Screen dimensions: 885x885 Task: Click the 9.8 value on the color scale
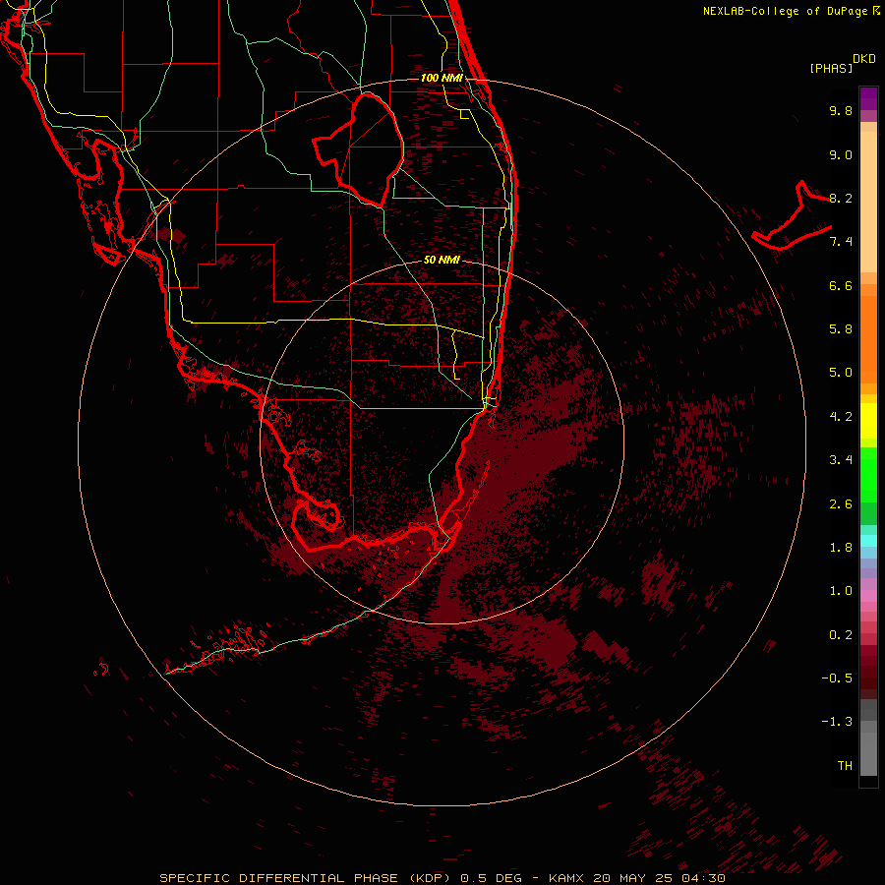[841, 110]
